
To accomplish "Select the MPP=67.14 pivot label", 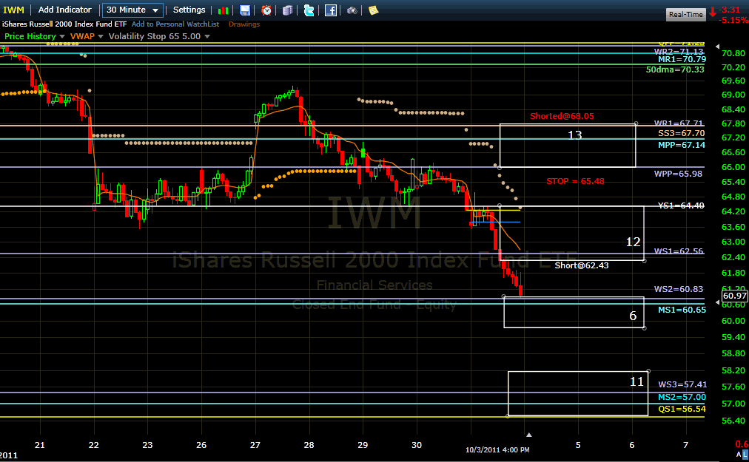I will pos(681,145).
